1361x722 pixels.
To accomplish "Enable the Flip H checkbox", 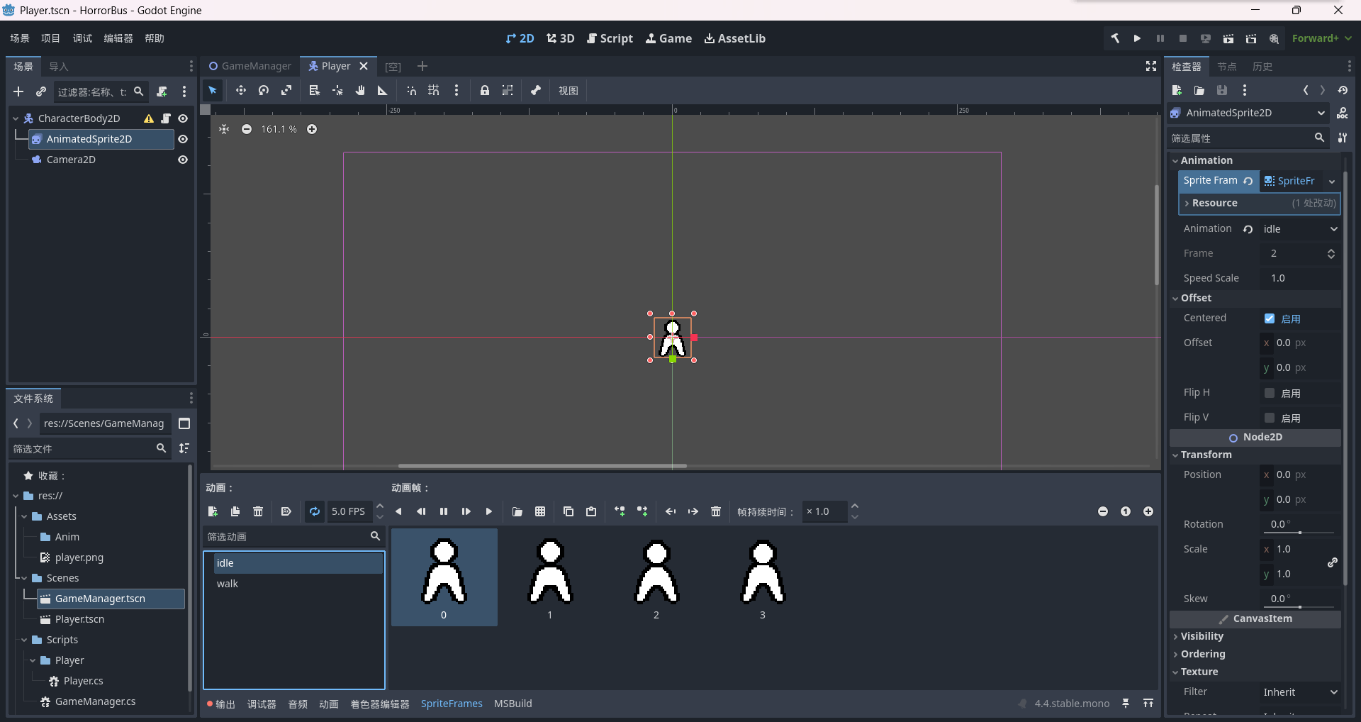I will point(1270,393).
